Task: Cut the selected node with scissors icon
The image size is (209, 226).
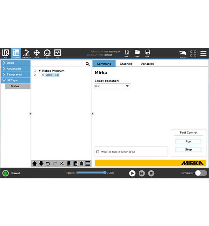Action: [62, 163]
